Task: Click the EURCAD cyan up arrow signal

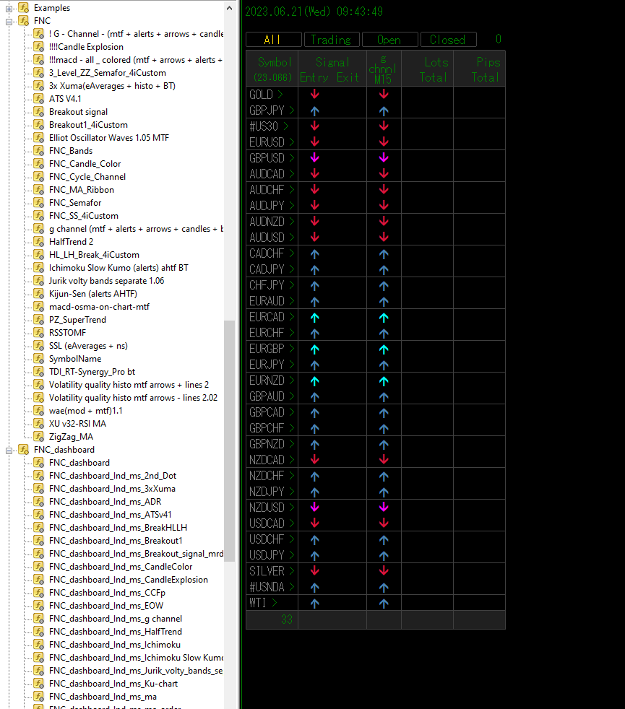Action: [x=315, y=317]
